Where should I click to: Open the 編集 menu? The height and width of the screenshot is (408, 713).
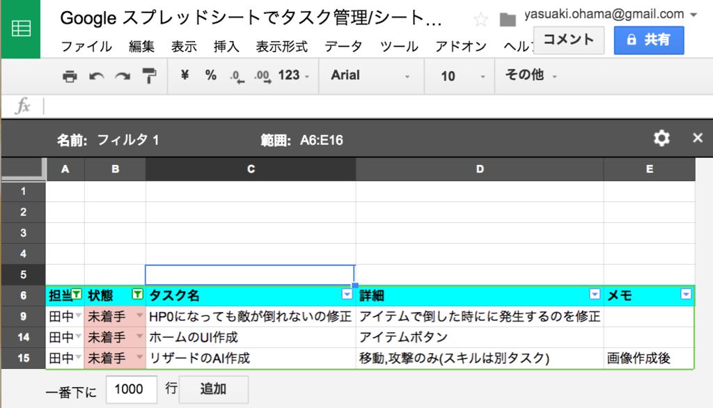pos(141,47)
